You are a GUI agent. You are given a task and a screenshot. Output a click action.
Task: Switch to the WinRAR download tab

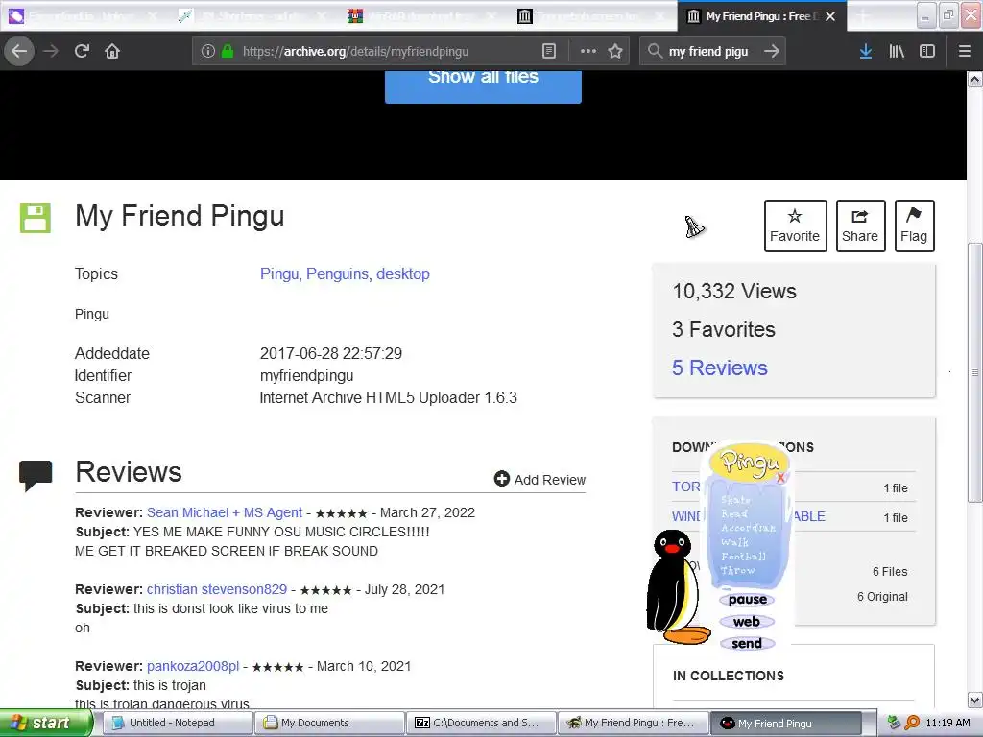click(421, 16)
